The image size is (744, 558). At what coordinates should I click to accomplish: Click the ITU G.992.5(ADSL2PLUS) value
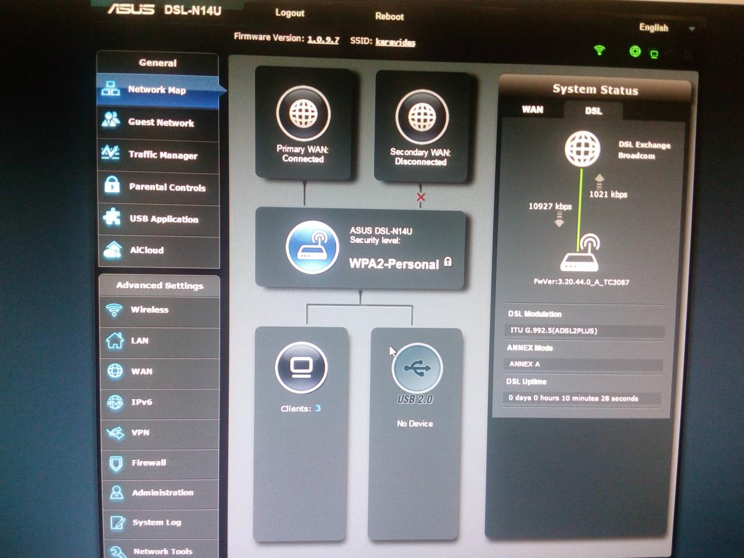tap(585, 331)
